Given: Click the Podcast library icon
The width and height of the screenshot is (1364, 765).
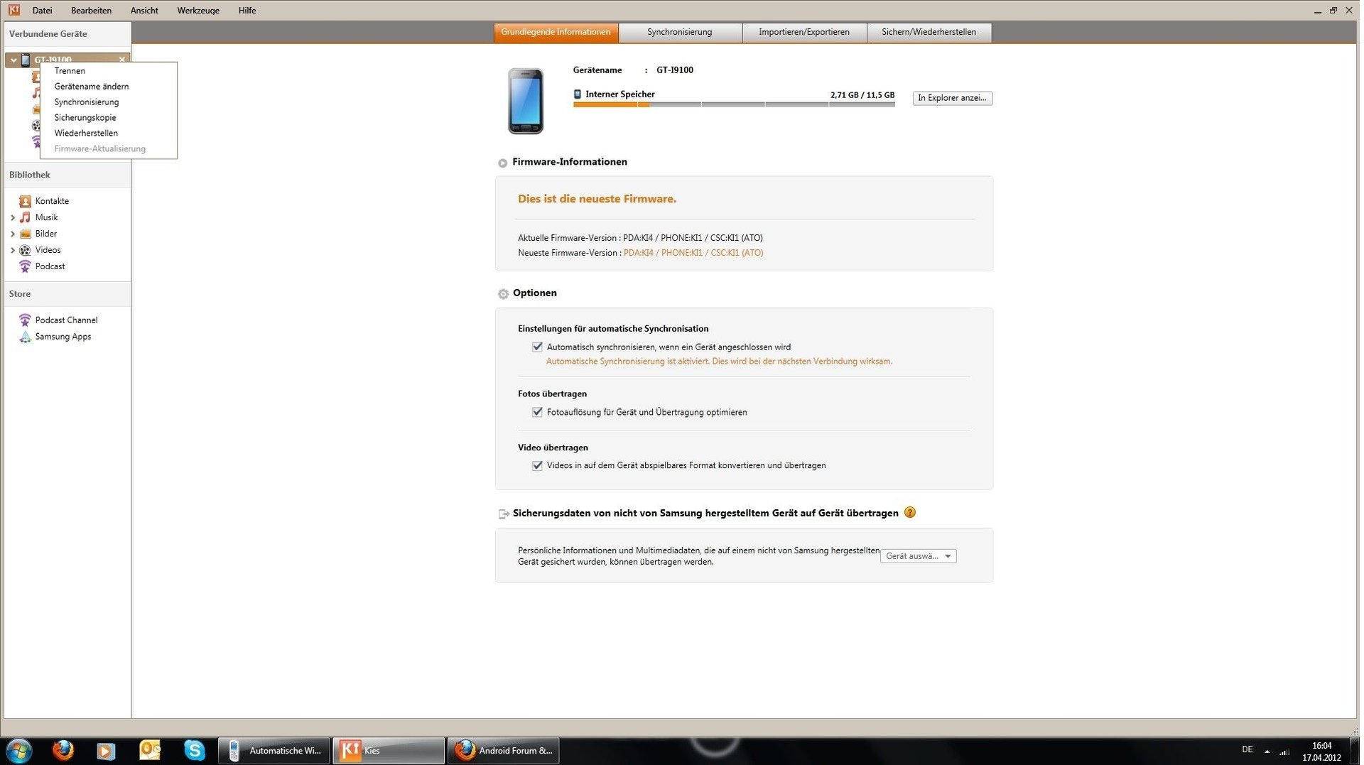Looking at the screenshot, I should click(x=25, y=266).
